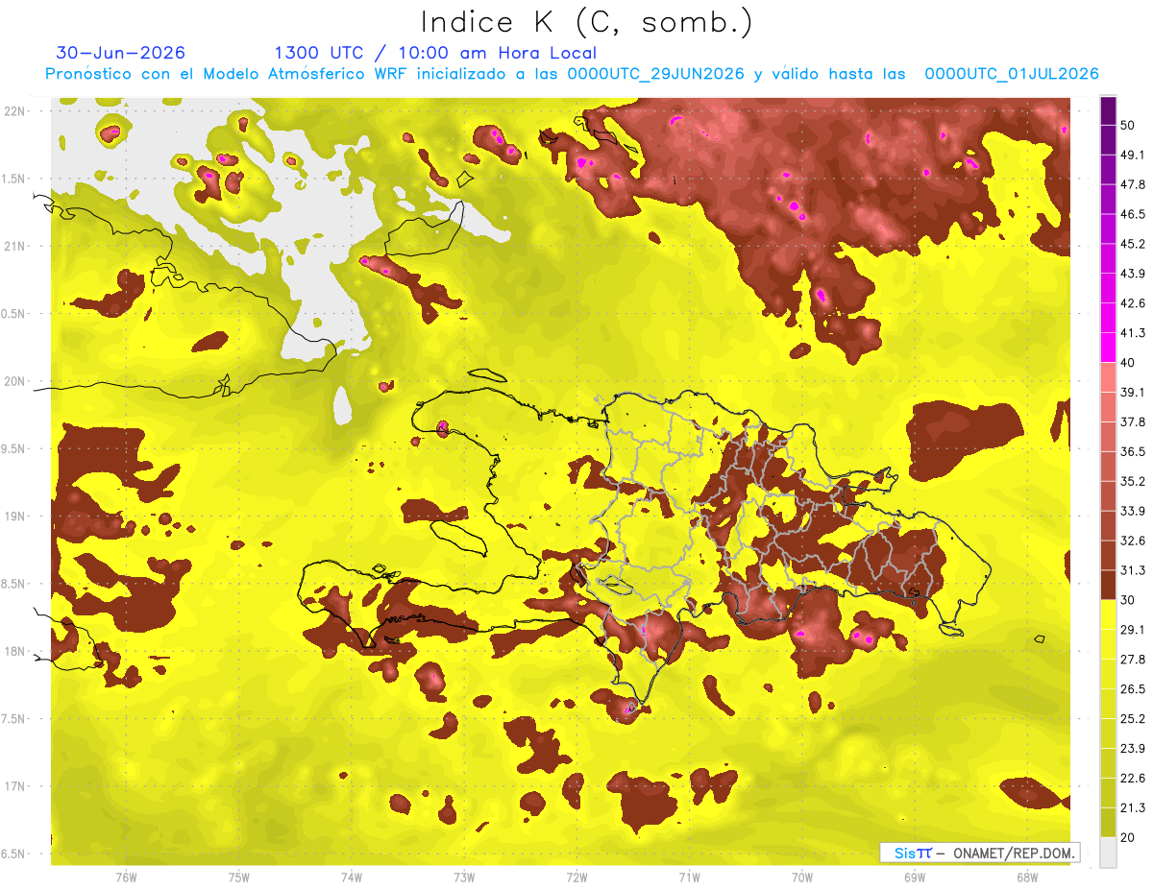Pick the gray band at the legend bottom

(x=1108, y=853)
